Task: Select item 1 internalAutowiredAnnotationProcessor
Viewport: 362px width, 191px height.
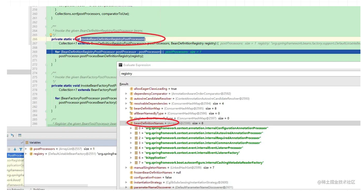Action: coord(199,133)
